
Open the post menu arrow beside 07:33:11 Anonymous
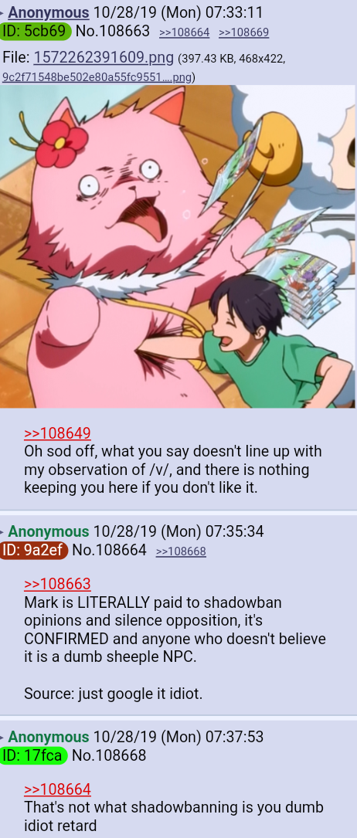[x=2, y=13]
